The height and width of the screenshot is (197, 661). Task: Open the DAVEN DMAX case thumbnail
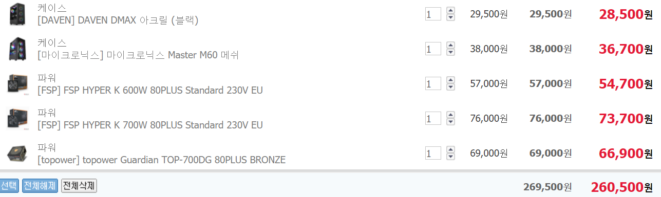[x=17, y=14]
